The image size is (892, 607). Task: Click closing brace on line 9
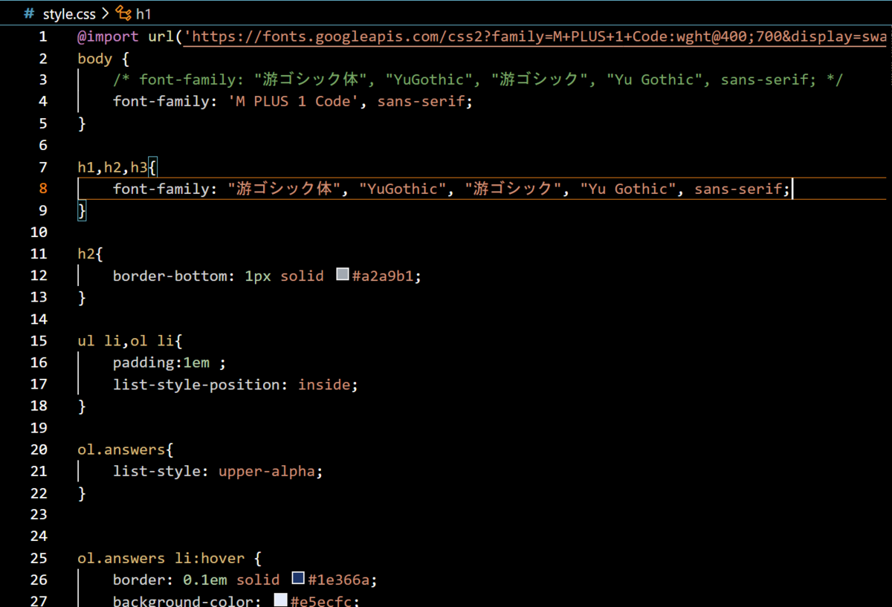coord(82,210)
